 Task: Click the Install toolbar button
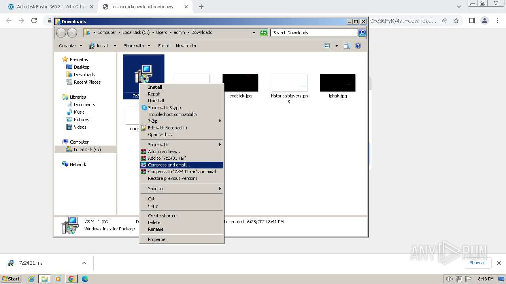point(99,46)
